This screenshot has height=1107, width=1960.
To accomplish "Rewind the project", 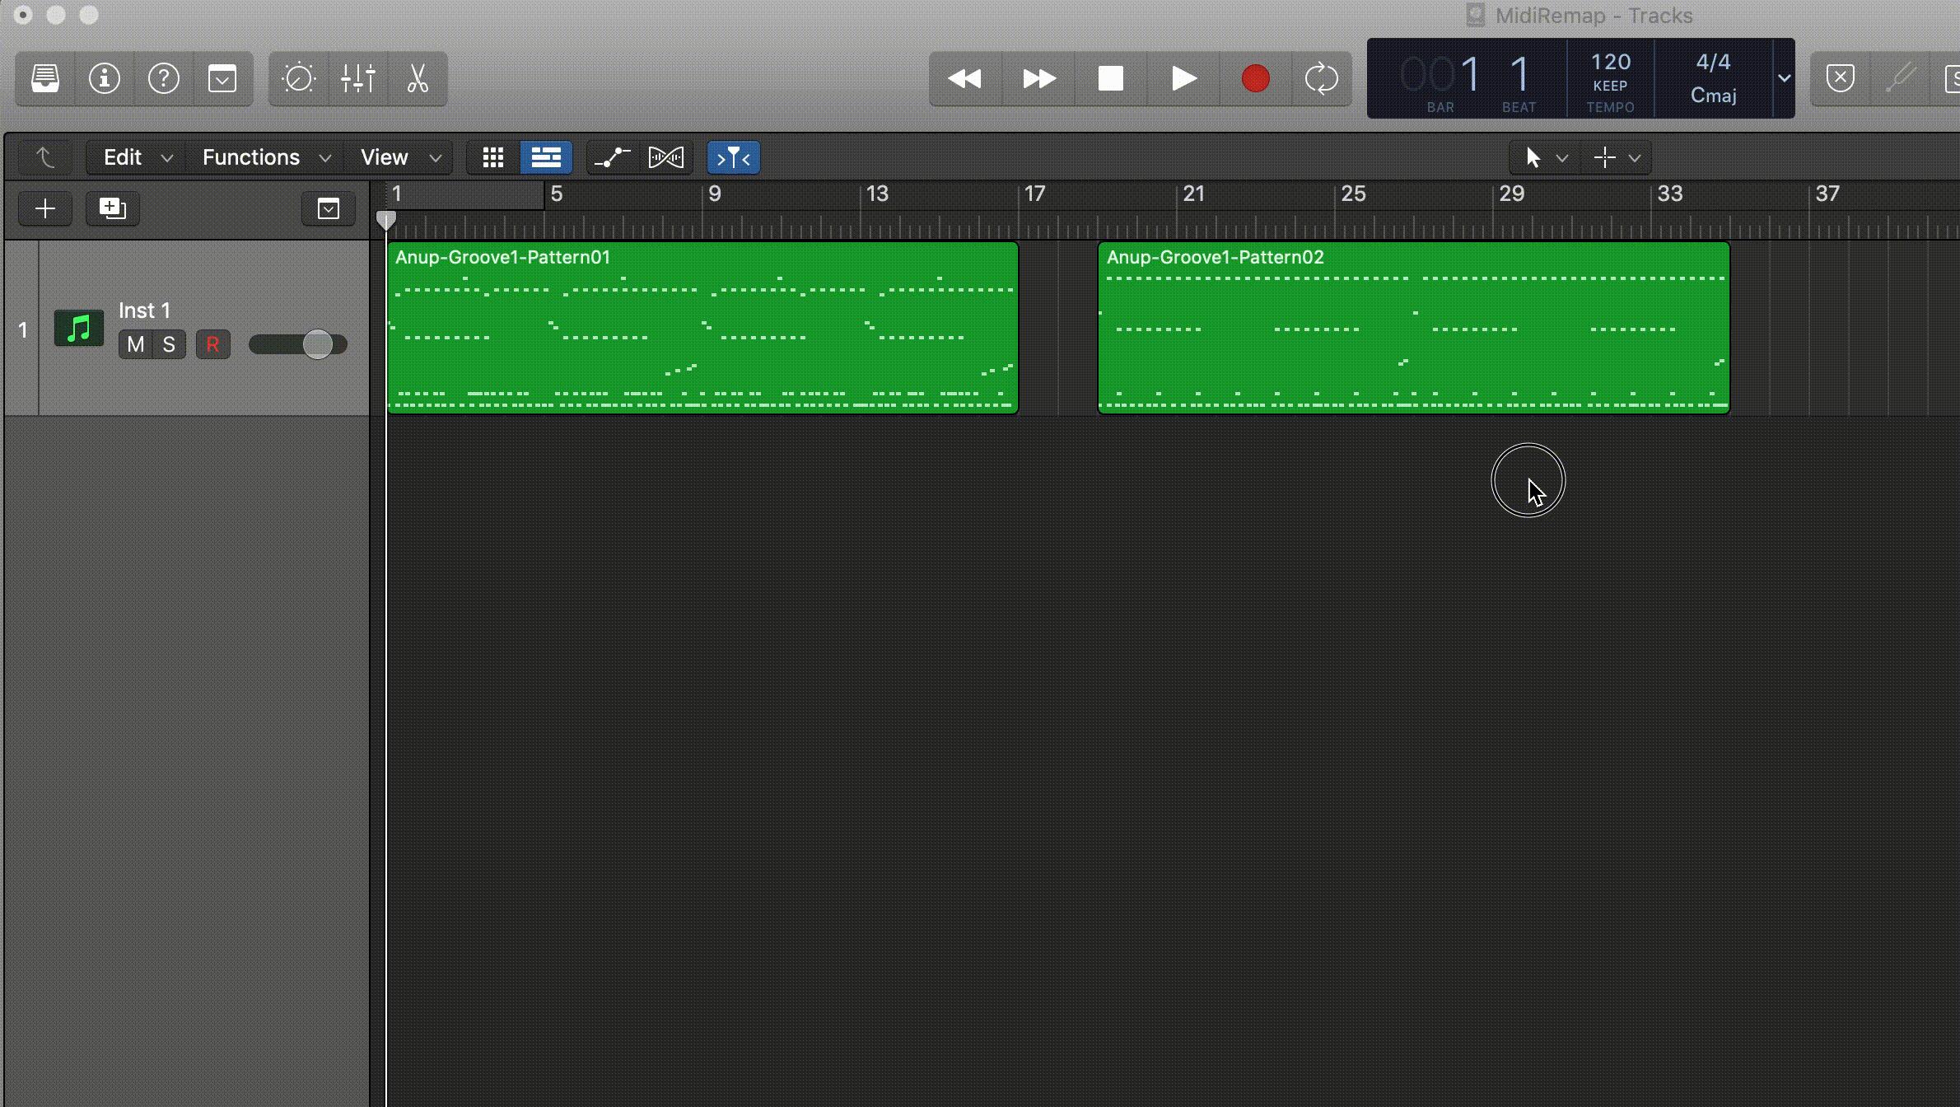I will (x=965, y=79).
